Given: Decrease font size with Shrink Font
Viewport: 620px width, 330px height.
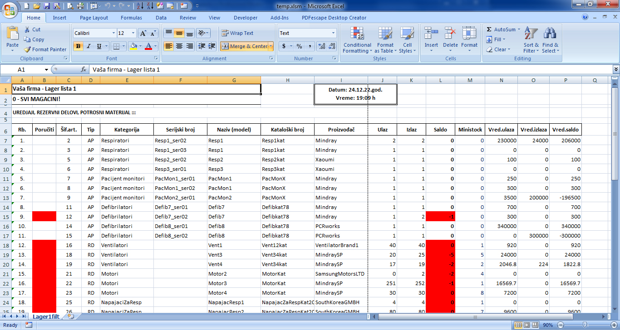Looking at the screenshot, I should (x=153, y=33).
